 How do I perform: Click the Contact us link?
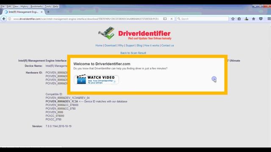point(168,46)
